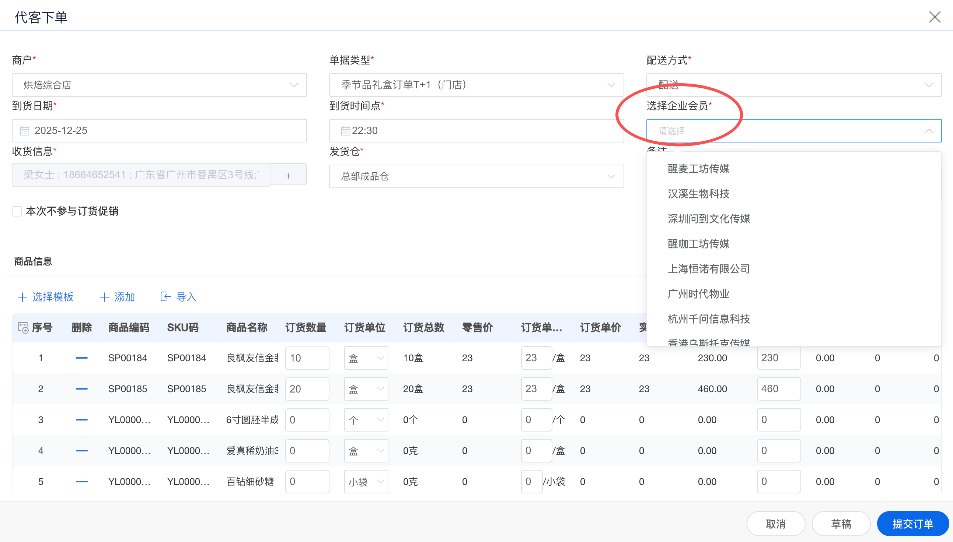Select 汉溪生物科技 from the member list
Screen dimensions: 953x542
(x=698, y=194)
